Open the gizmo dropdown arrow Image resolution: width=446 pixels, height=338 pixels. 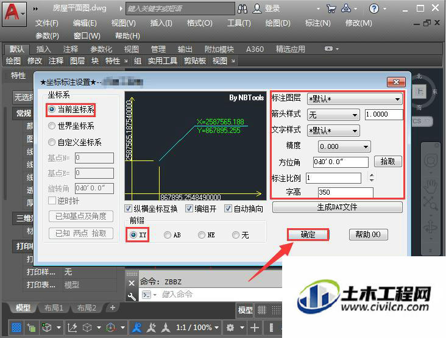click(x=122, y=328)
